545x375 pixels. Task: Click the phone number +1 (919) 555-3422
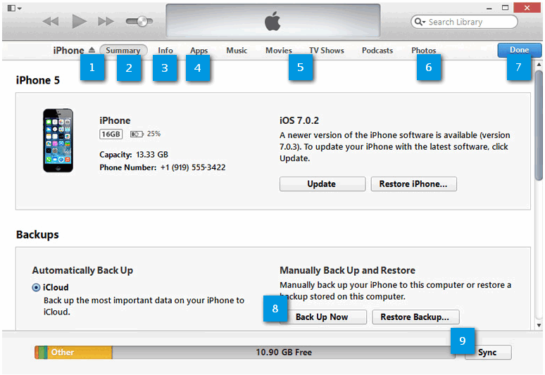(x=193, y=167)
